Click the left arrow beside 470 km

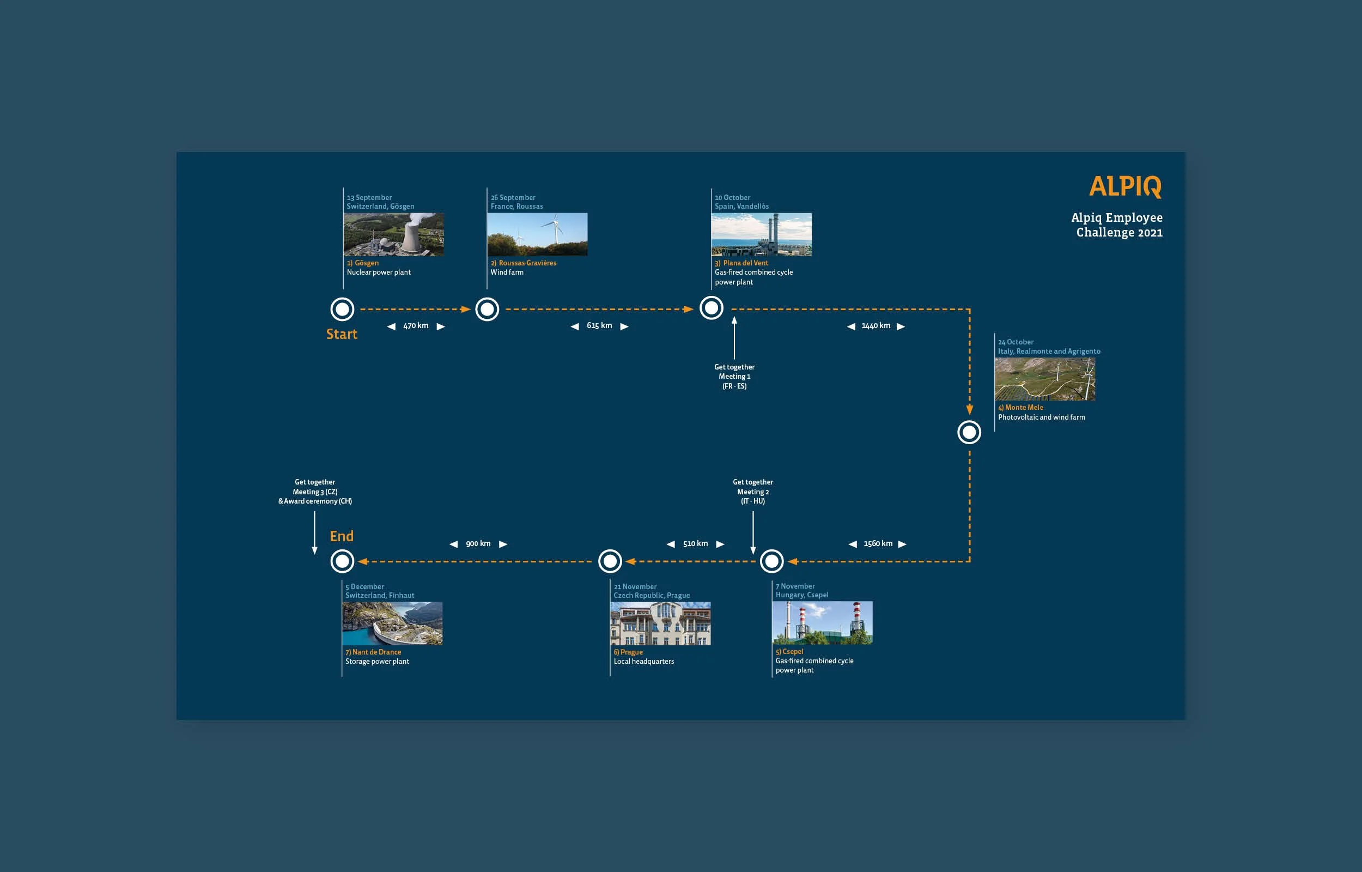391,326
